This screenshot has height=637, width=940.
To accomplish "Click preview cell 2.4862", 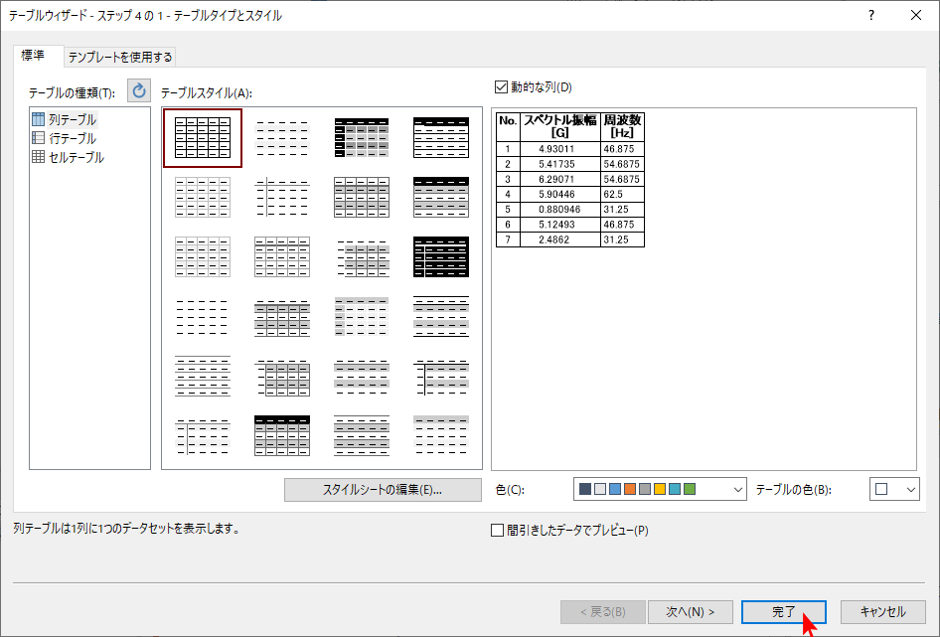I will coord(559,239).
